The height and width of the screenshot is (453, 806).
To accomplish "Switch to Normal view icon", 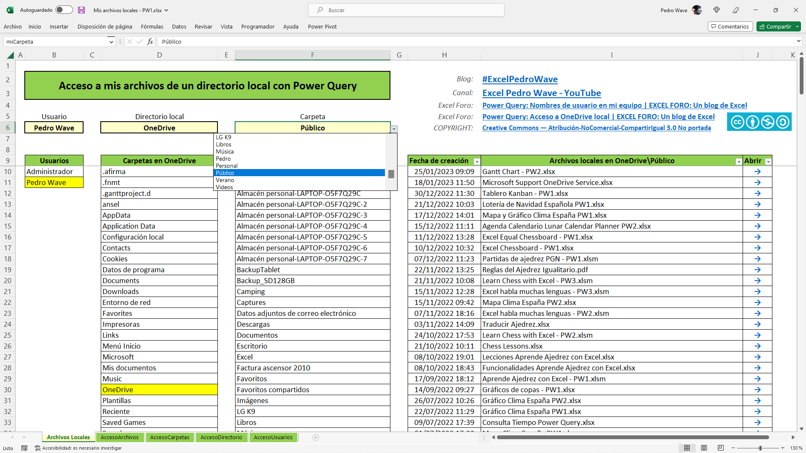I will (x=687, y=448).
